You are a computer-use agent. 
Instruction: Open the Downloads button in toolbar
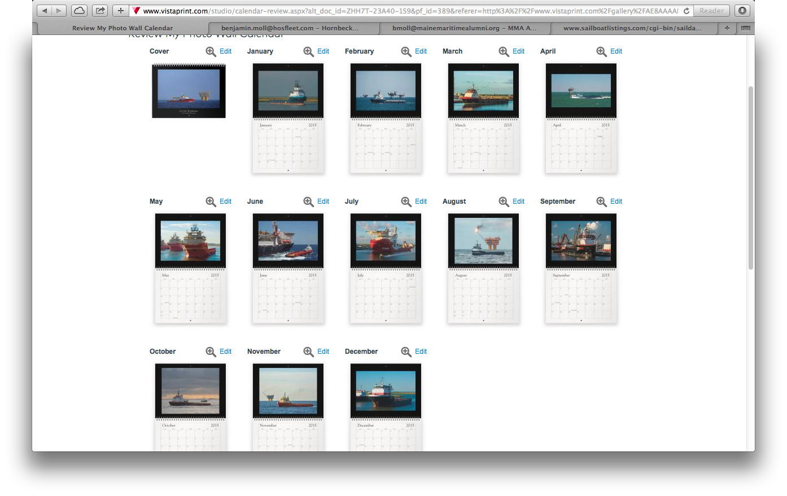click(x=742, y=11)
